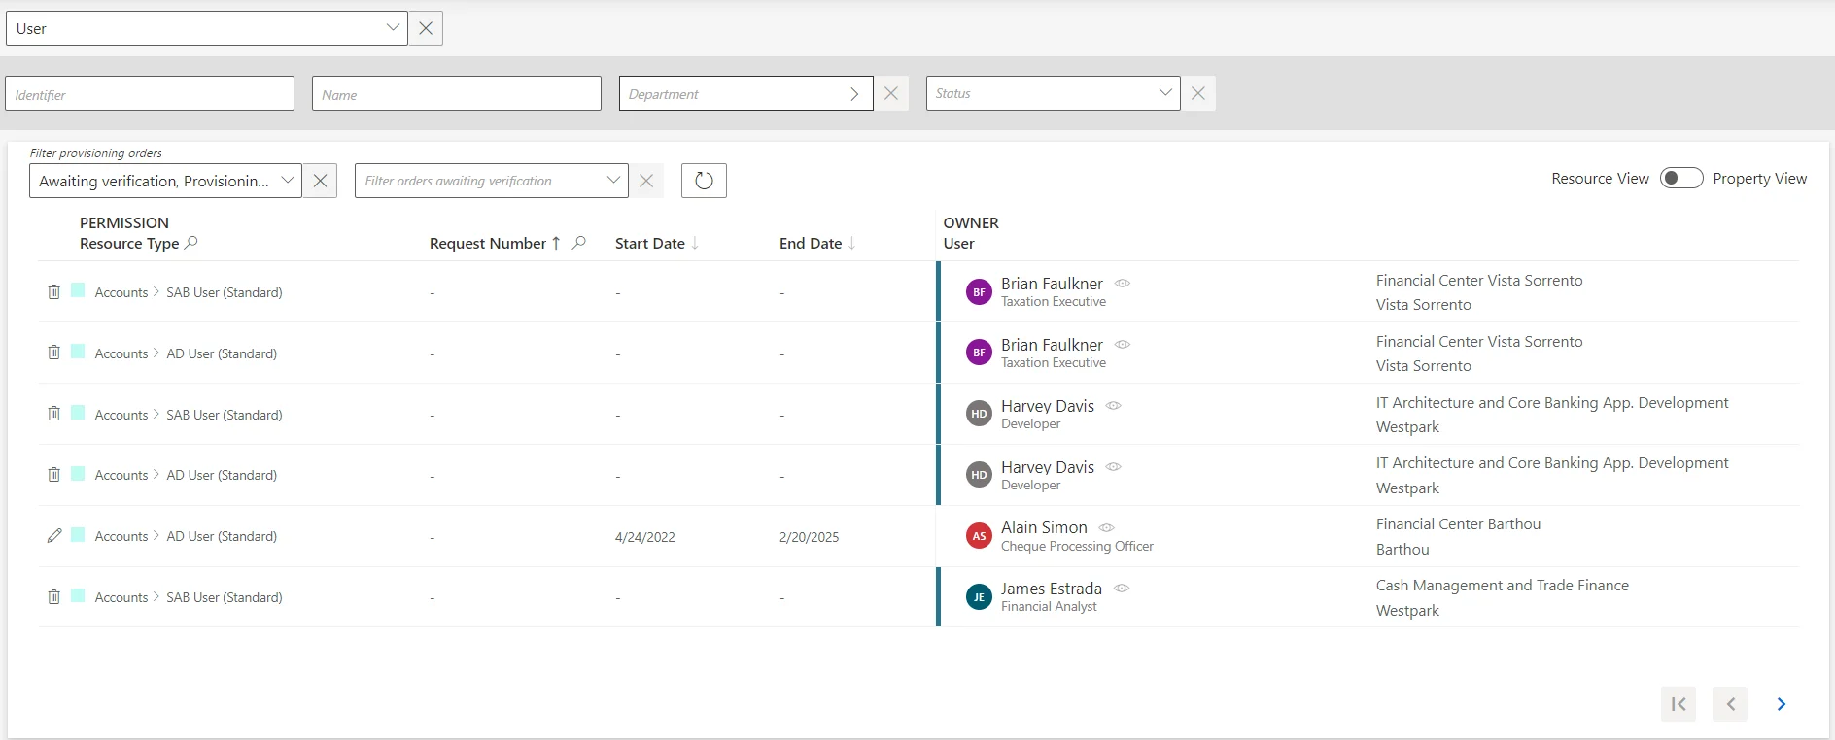Image resolution: width=1835 pixels, height=740 pixels.
Task: Click SAB User (Standard) in James Estrada's row
Action: pyautogui.click(x=225, y=597)
